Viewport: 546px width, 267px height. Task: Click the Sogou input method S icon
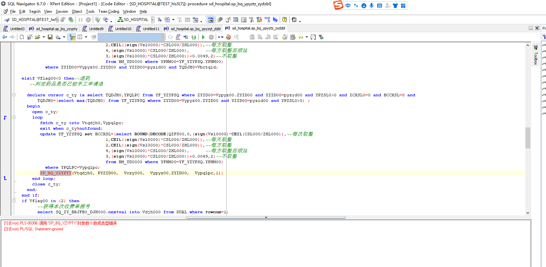[338, 5]
